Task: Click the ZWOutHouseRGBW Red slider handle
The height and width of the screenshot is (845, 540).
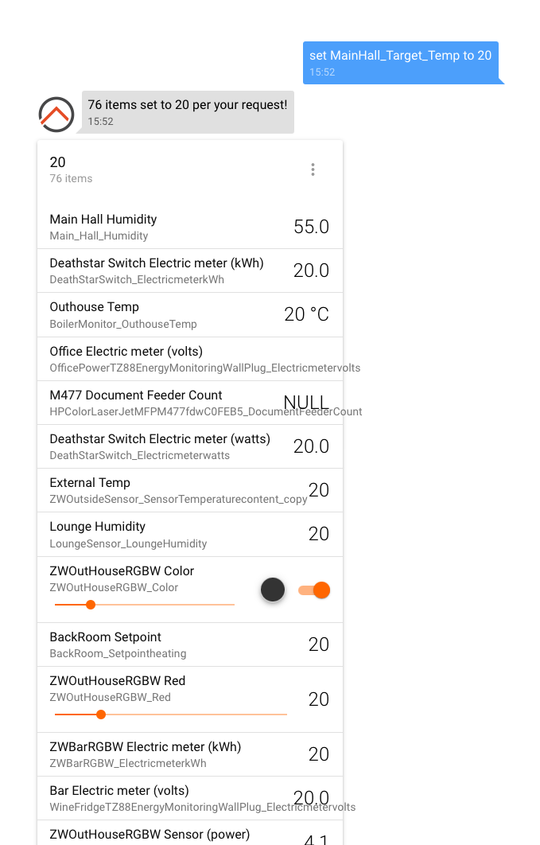Action: pyautogui.click(x=101, y=715)
